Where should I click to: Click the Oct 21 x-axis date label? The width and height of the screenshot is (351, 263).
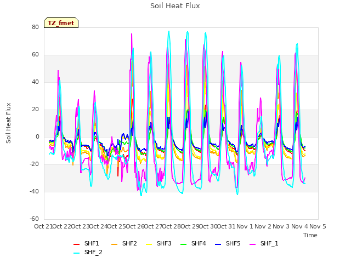(x=43, y=226)
